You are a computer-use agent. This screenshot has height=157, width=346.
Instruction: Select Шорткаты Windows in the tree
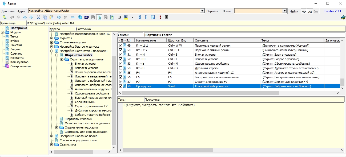78,119
